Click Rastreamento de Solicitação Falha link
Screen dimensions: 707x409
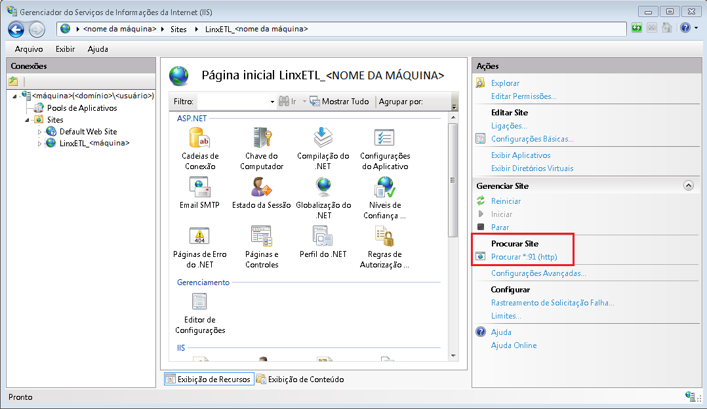tap(552, 303)
